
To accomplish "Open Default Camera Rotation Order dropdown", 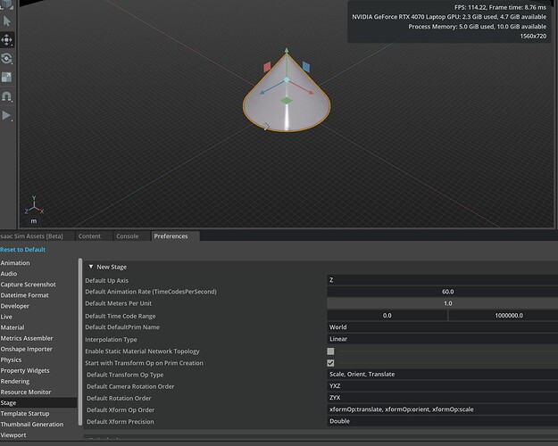I will (442, 386).
